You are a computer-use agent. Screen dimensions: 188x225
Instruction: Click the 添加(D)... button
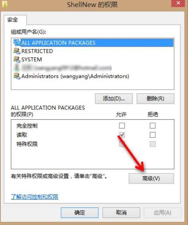click(114, 99)
